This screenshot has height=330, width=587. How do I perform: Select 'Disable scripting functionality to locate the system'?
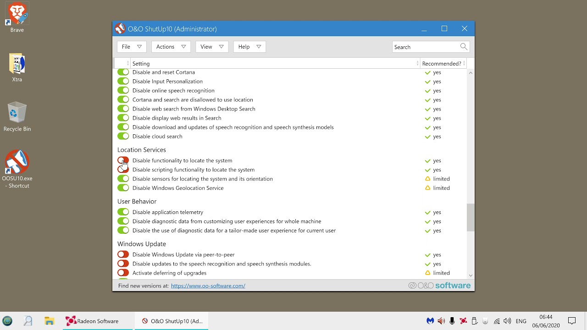click(x=194, y=170)
